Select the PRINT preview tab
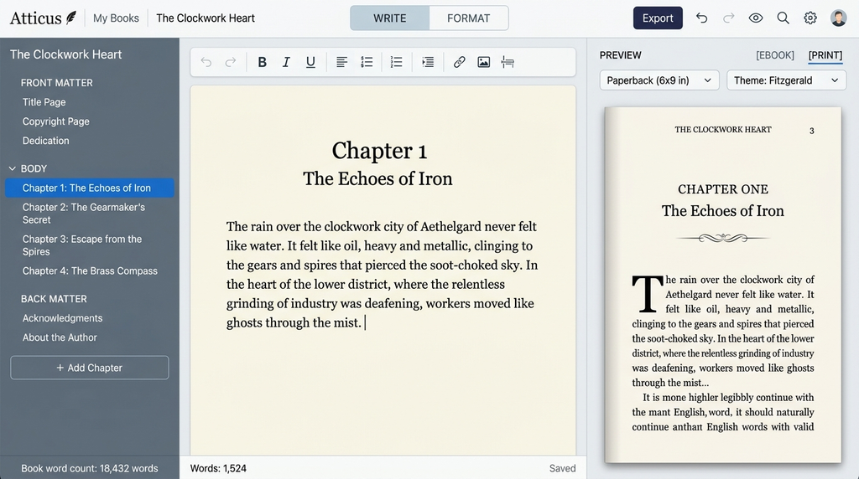This screenshot has width=859, height=479. 825,55
